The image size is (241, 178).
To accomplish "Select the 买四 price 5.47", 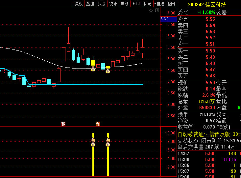I will click(210, 70).
